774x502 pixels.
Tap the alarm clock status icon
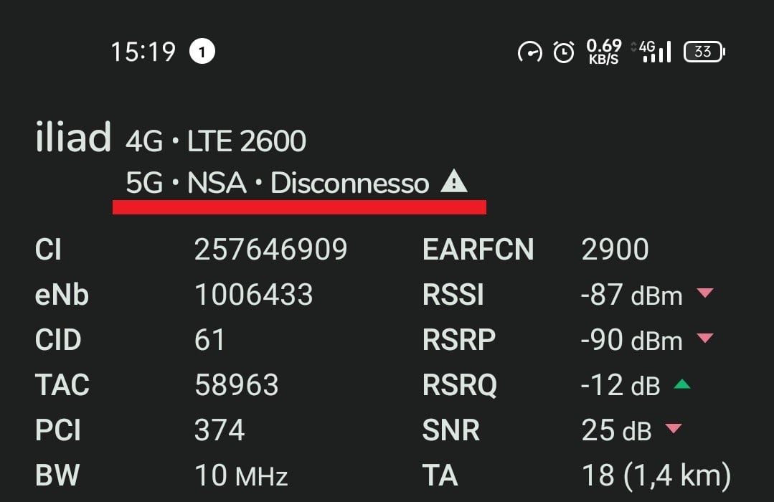(x=564, y=52)
